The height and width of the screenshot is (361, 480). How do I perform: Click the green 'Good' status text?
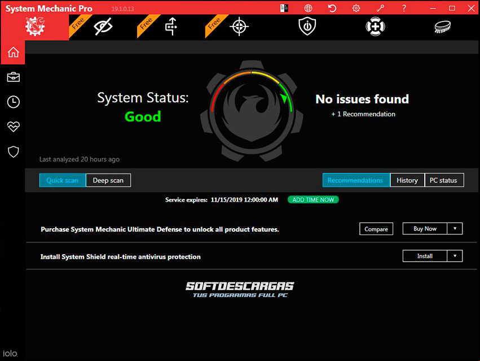coord(143,116)
